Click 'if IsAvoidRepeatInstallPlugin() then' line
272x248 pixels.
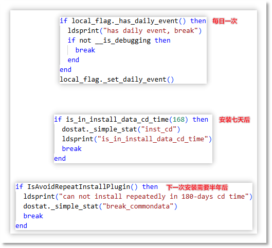(x=86, y=187)
